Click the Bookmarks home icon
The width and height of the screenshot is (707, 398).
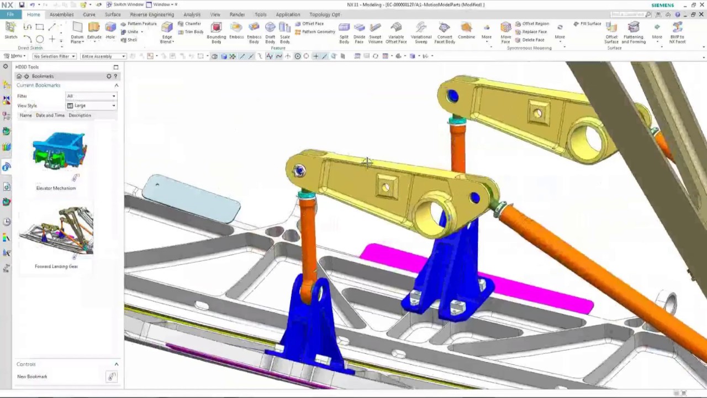[x=19, y=76]
